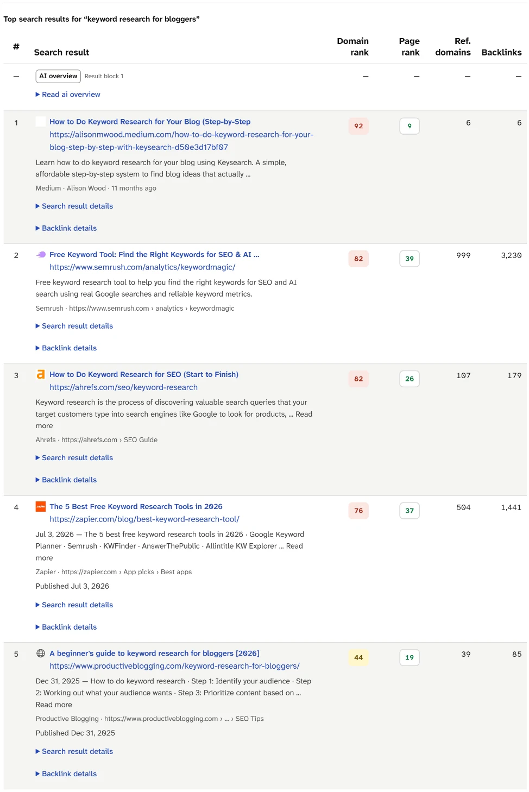Click backlinks value 179

(x=514, y=375)
